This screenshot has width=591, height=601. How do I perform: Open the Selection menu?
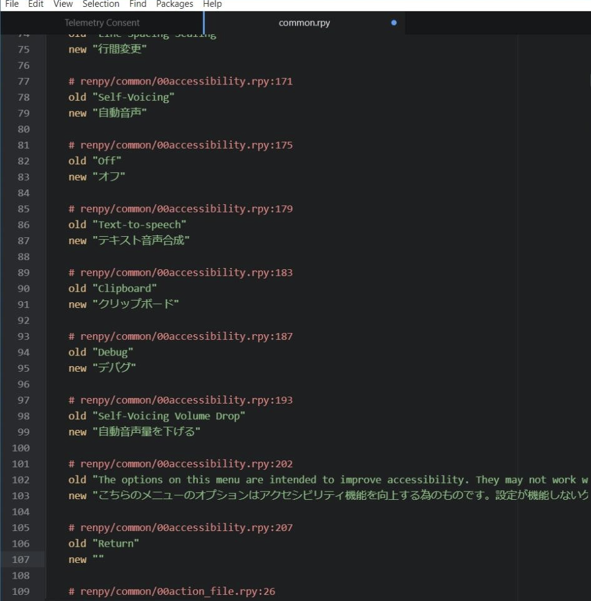(101, 4)
